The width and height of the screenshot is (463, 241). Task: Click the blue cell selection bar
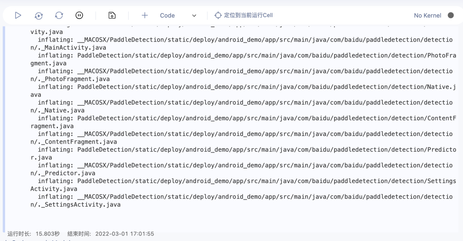[x=4, y=129]
